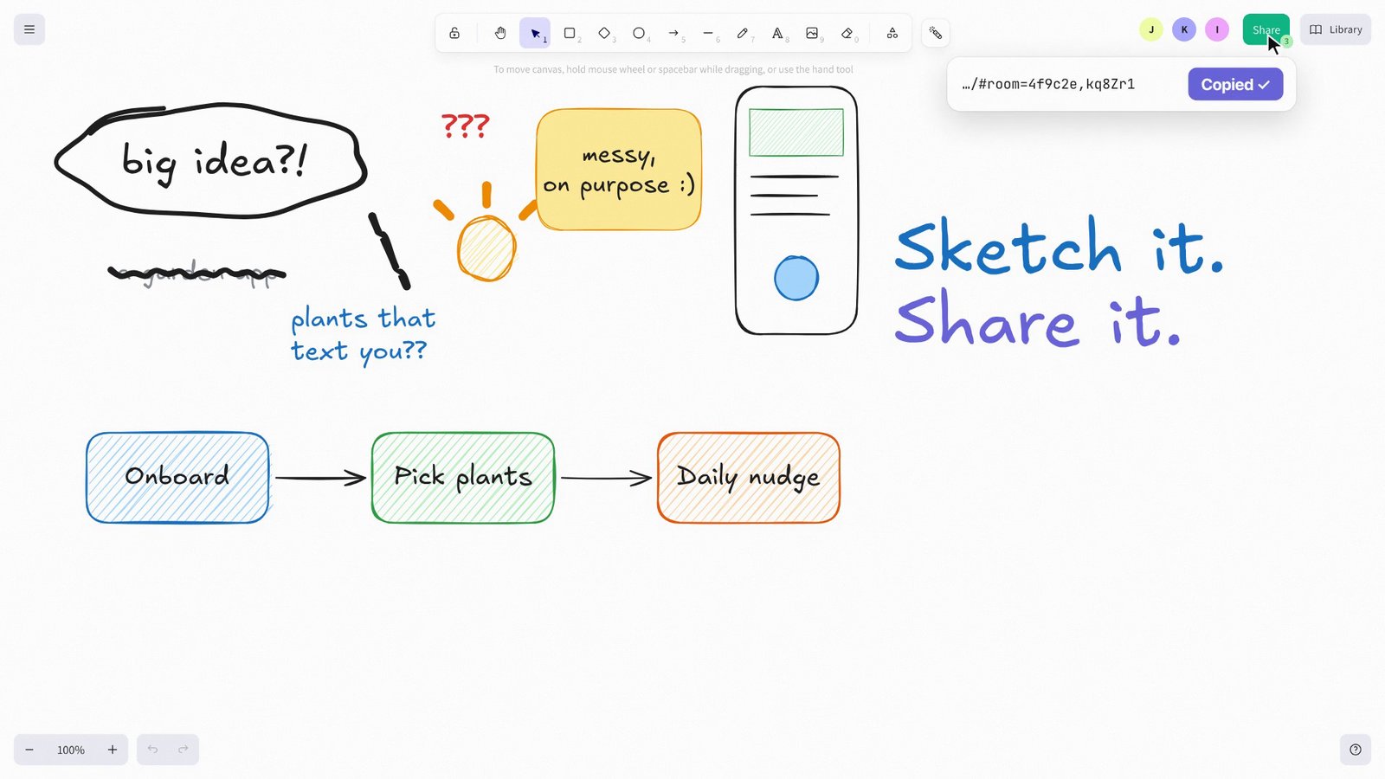1385x779 pixels.
Task: Zoom in with the plus button
Action: coord(113,750)
